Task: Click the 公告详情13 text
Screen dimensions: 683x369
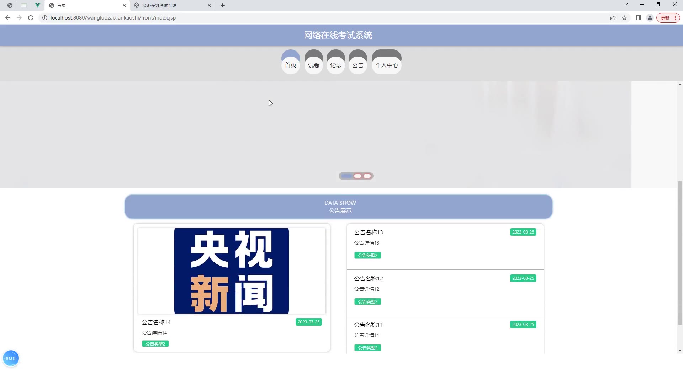Action: click(x=367, y=243)
